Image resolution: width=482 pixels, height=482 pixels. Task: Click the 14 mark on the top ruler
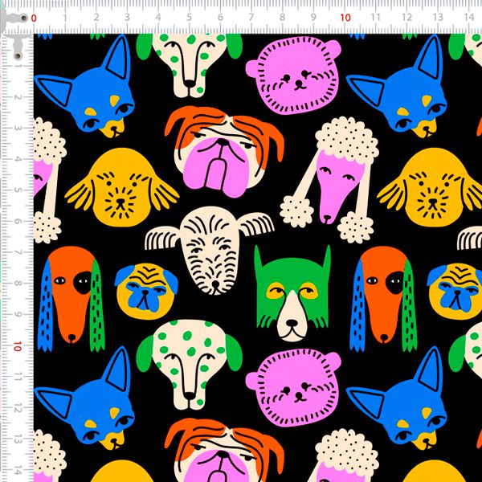point(468,17)
